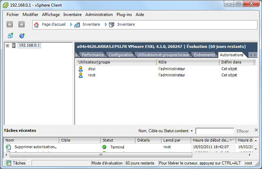Sort tasks by Cible column header

[80, 140]
